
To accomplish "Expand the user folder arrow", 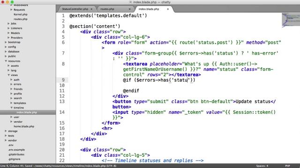I will click(x=11, y=117).
